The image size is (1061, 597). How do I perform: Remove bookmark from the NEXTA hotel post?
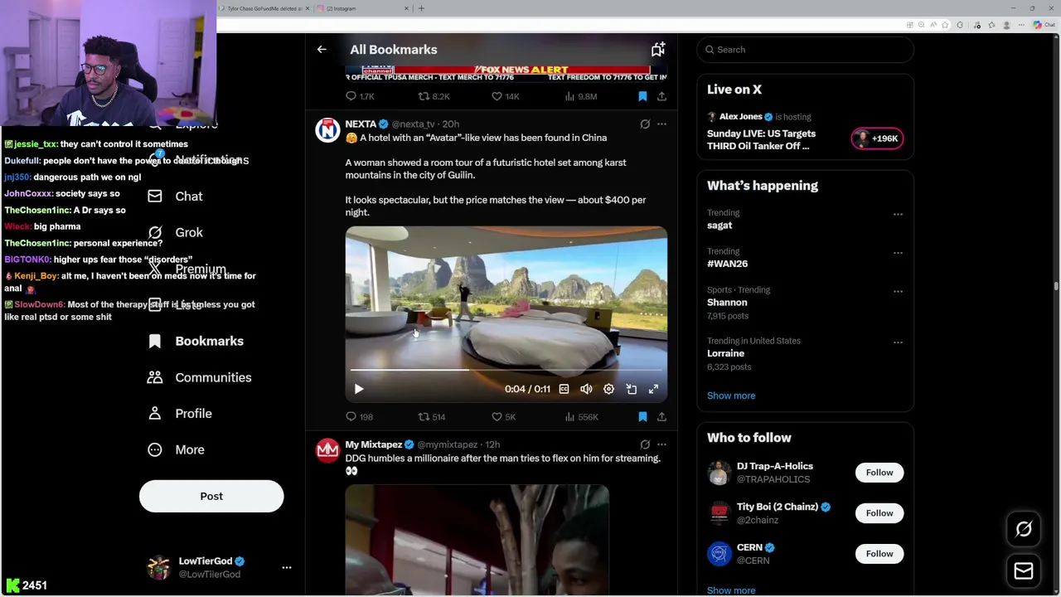coord(642,417)
